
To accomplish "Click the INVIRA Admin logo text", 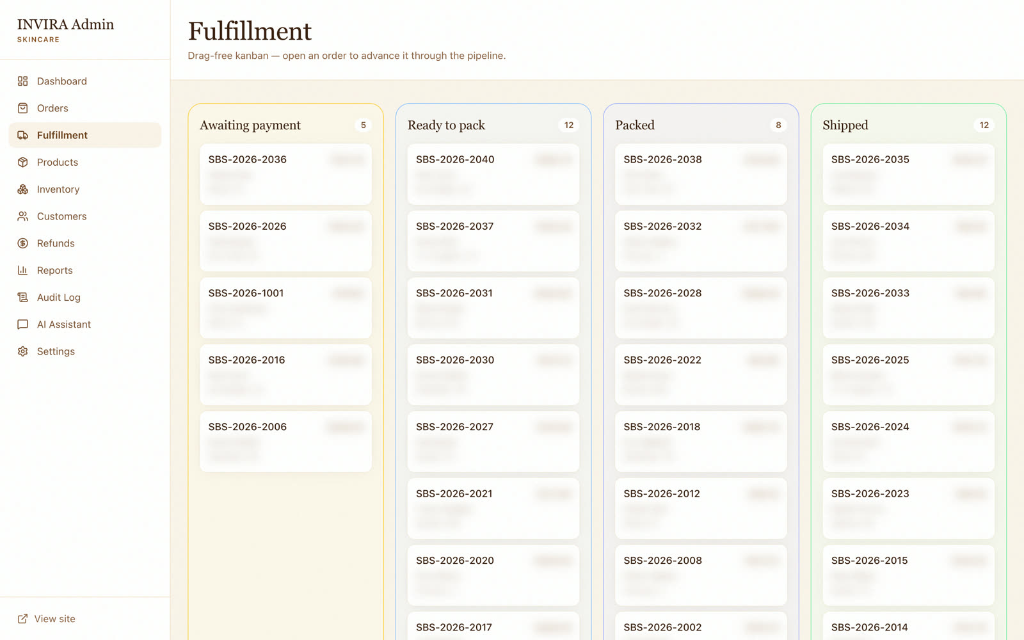I will [65, 24].
